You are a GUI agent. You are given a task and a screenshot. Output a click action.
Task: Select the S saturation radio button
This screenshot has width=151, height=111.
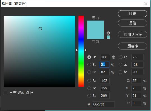(89, 65)
